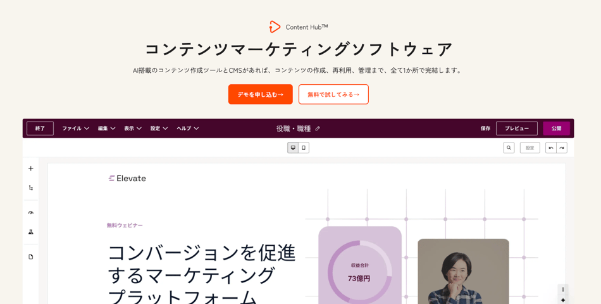The width and height of the screenshot is (601, 304).
Task: Open the ヘルプ menu
Action: coord(187,129)
